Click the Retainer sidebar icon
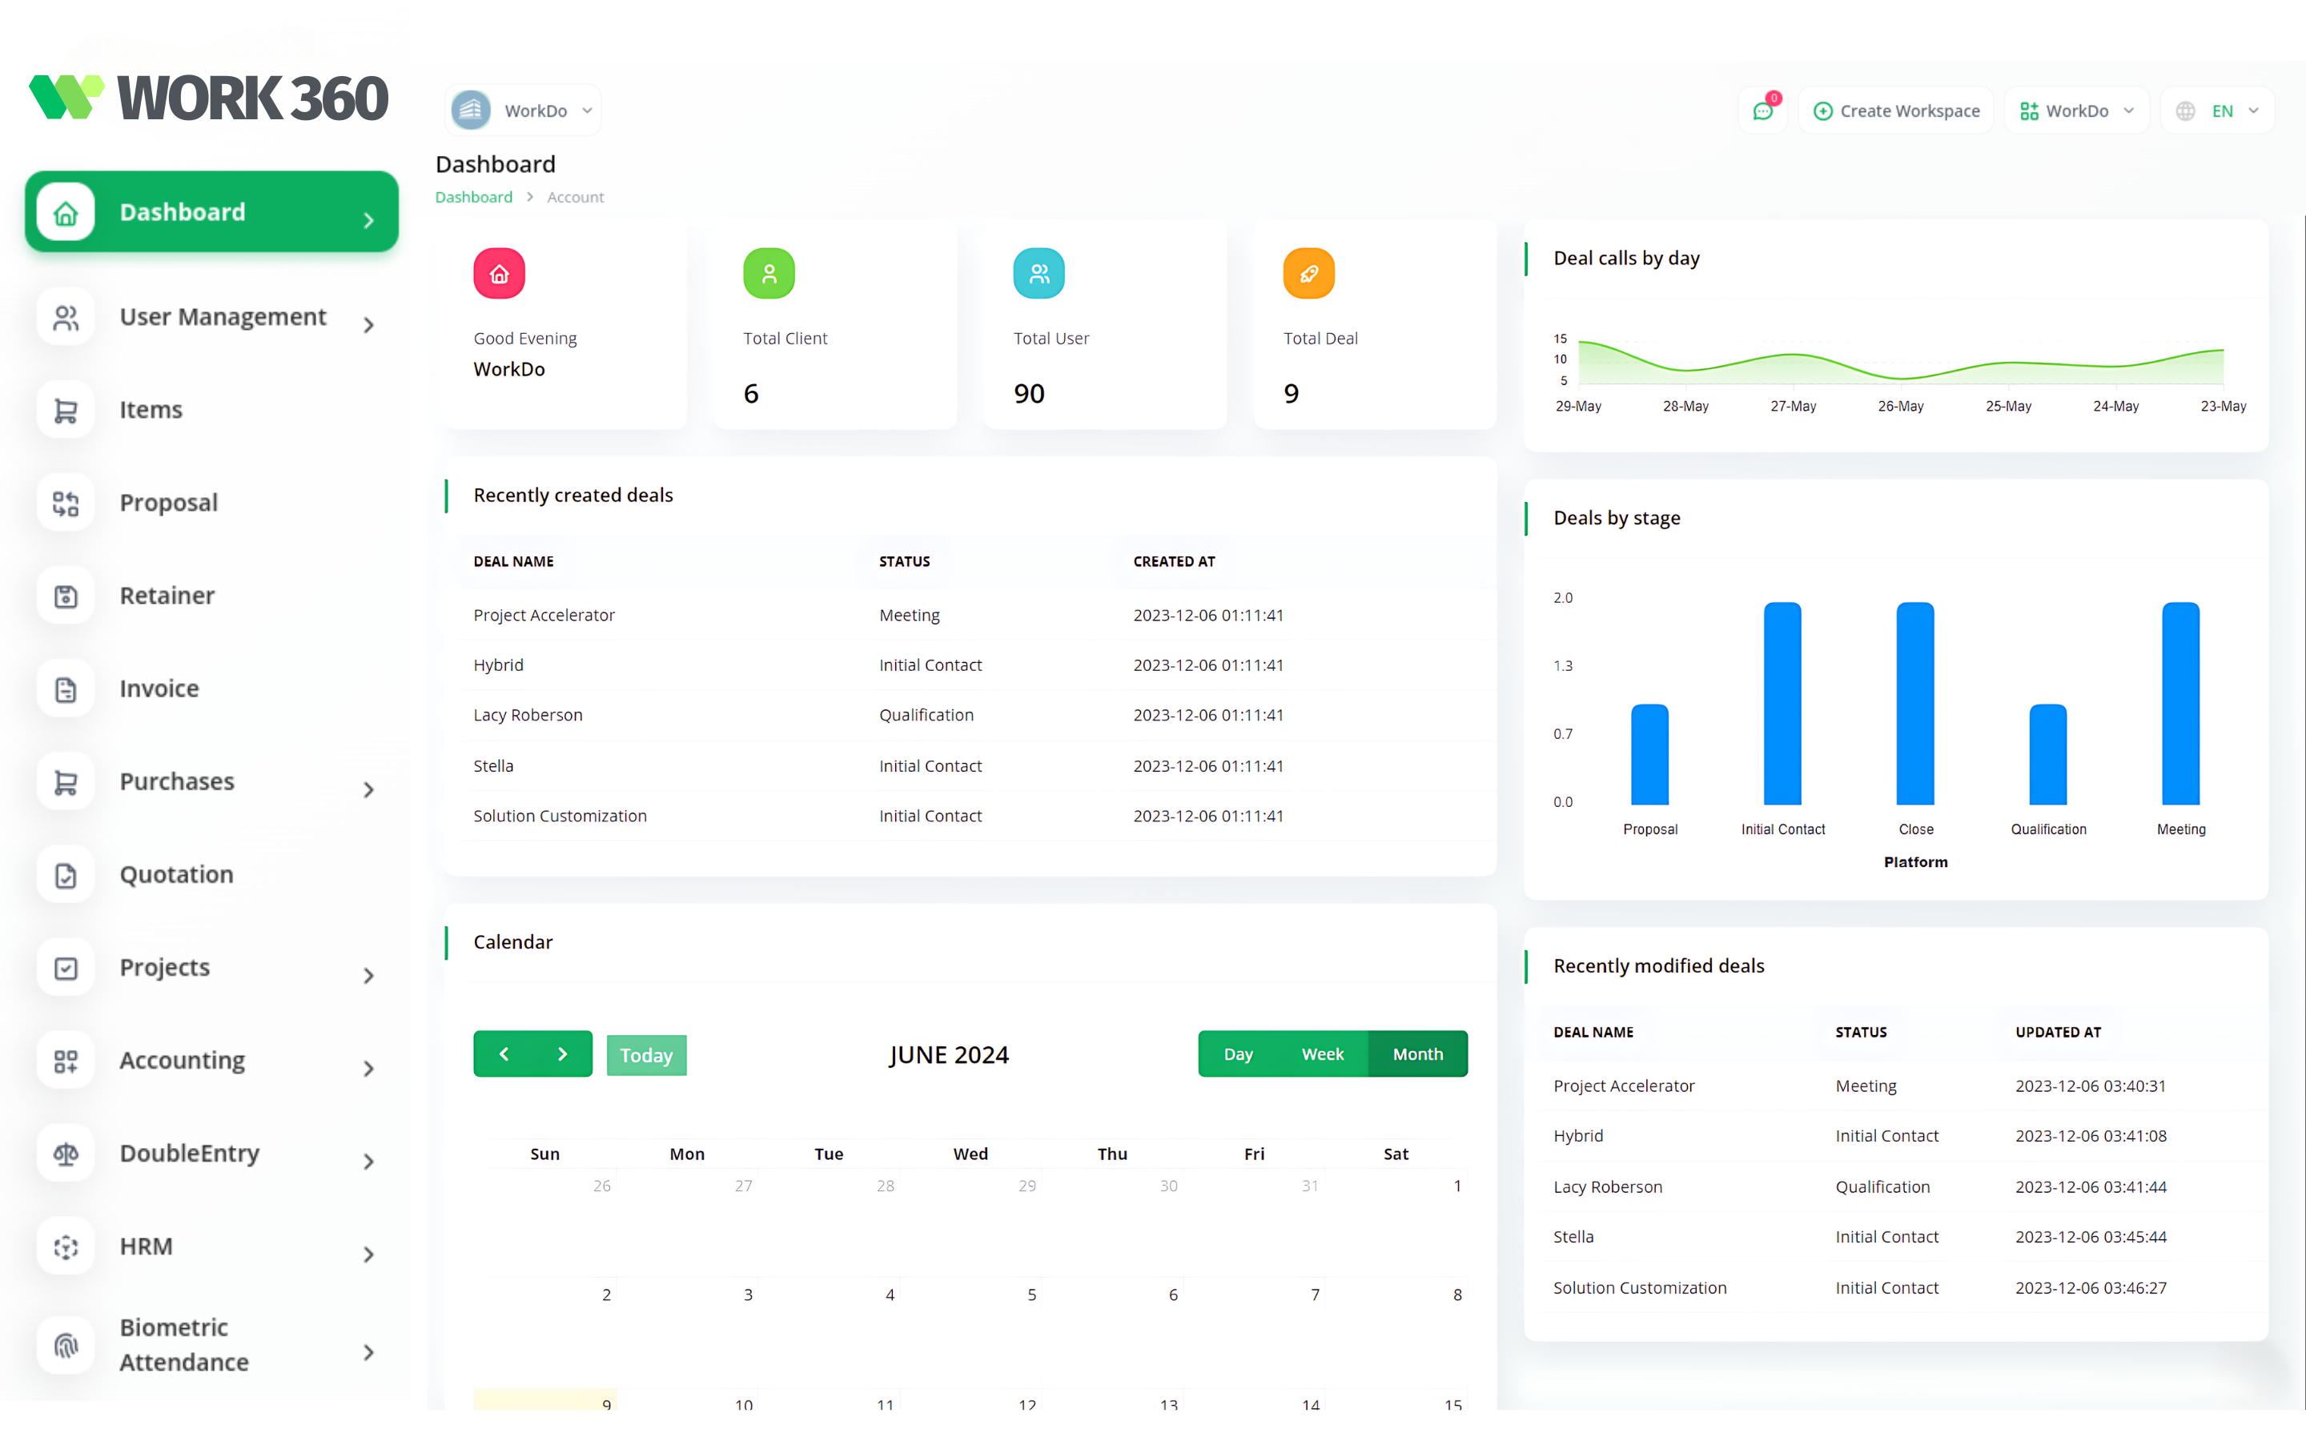Viewport: 2306px width, 1441px height. tap(66, 596)
